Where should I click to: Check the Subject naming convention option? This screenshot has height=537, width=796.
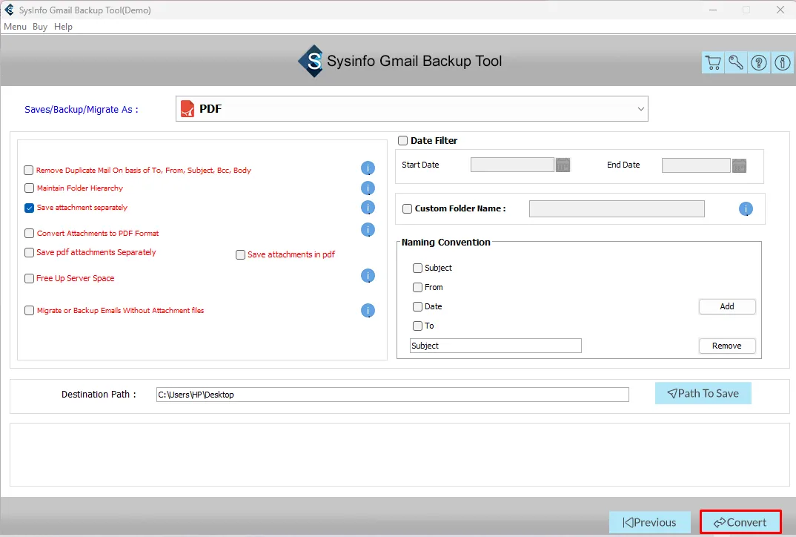tap(418, 268)
